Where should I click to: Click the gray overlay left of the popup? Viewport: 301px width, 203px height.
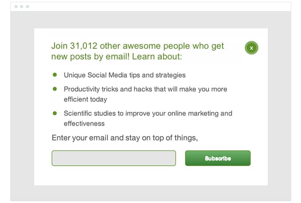(x=22, y=106)
